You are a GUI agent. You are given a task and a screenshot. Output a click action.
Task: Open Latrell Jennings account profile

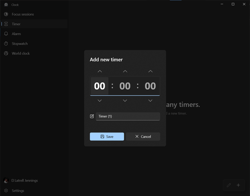tap(34, 180)
